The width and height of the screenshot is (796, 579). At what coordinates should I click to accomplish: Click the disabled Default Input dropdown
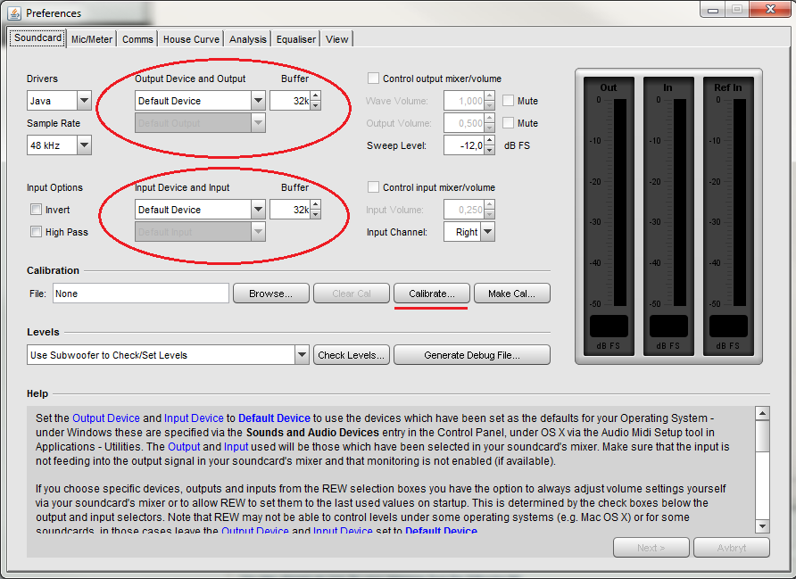200,232
